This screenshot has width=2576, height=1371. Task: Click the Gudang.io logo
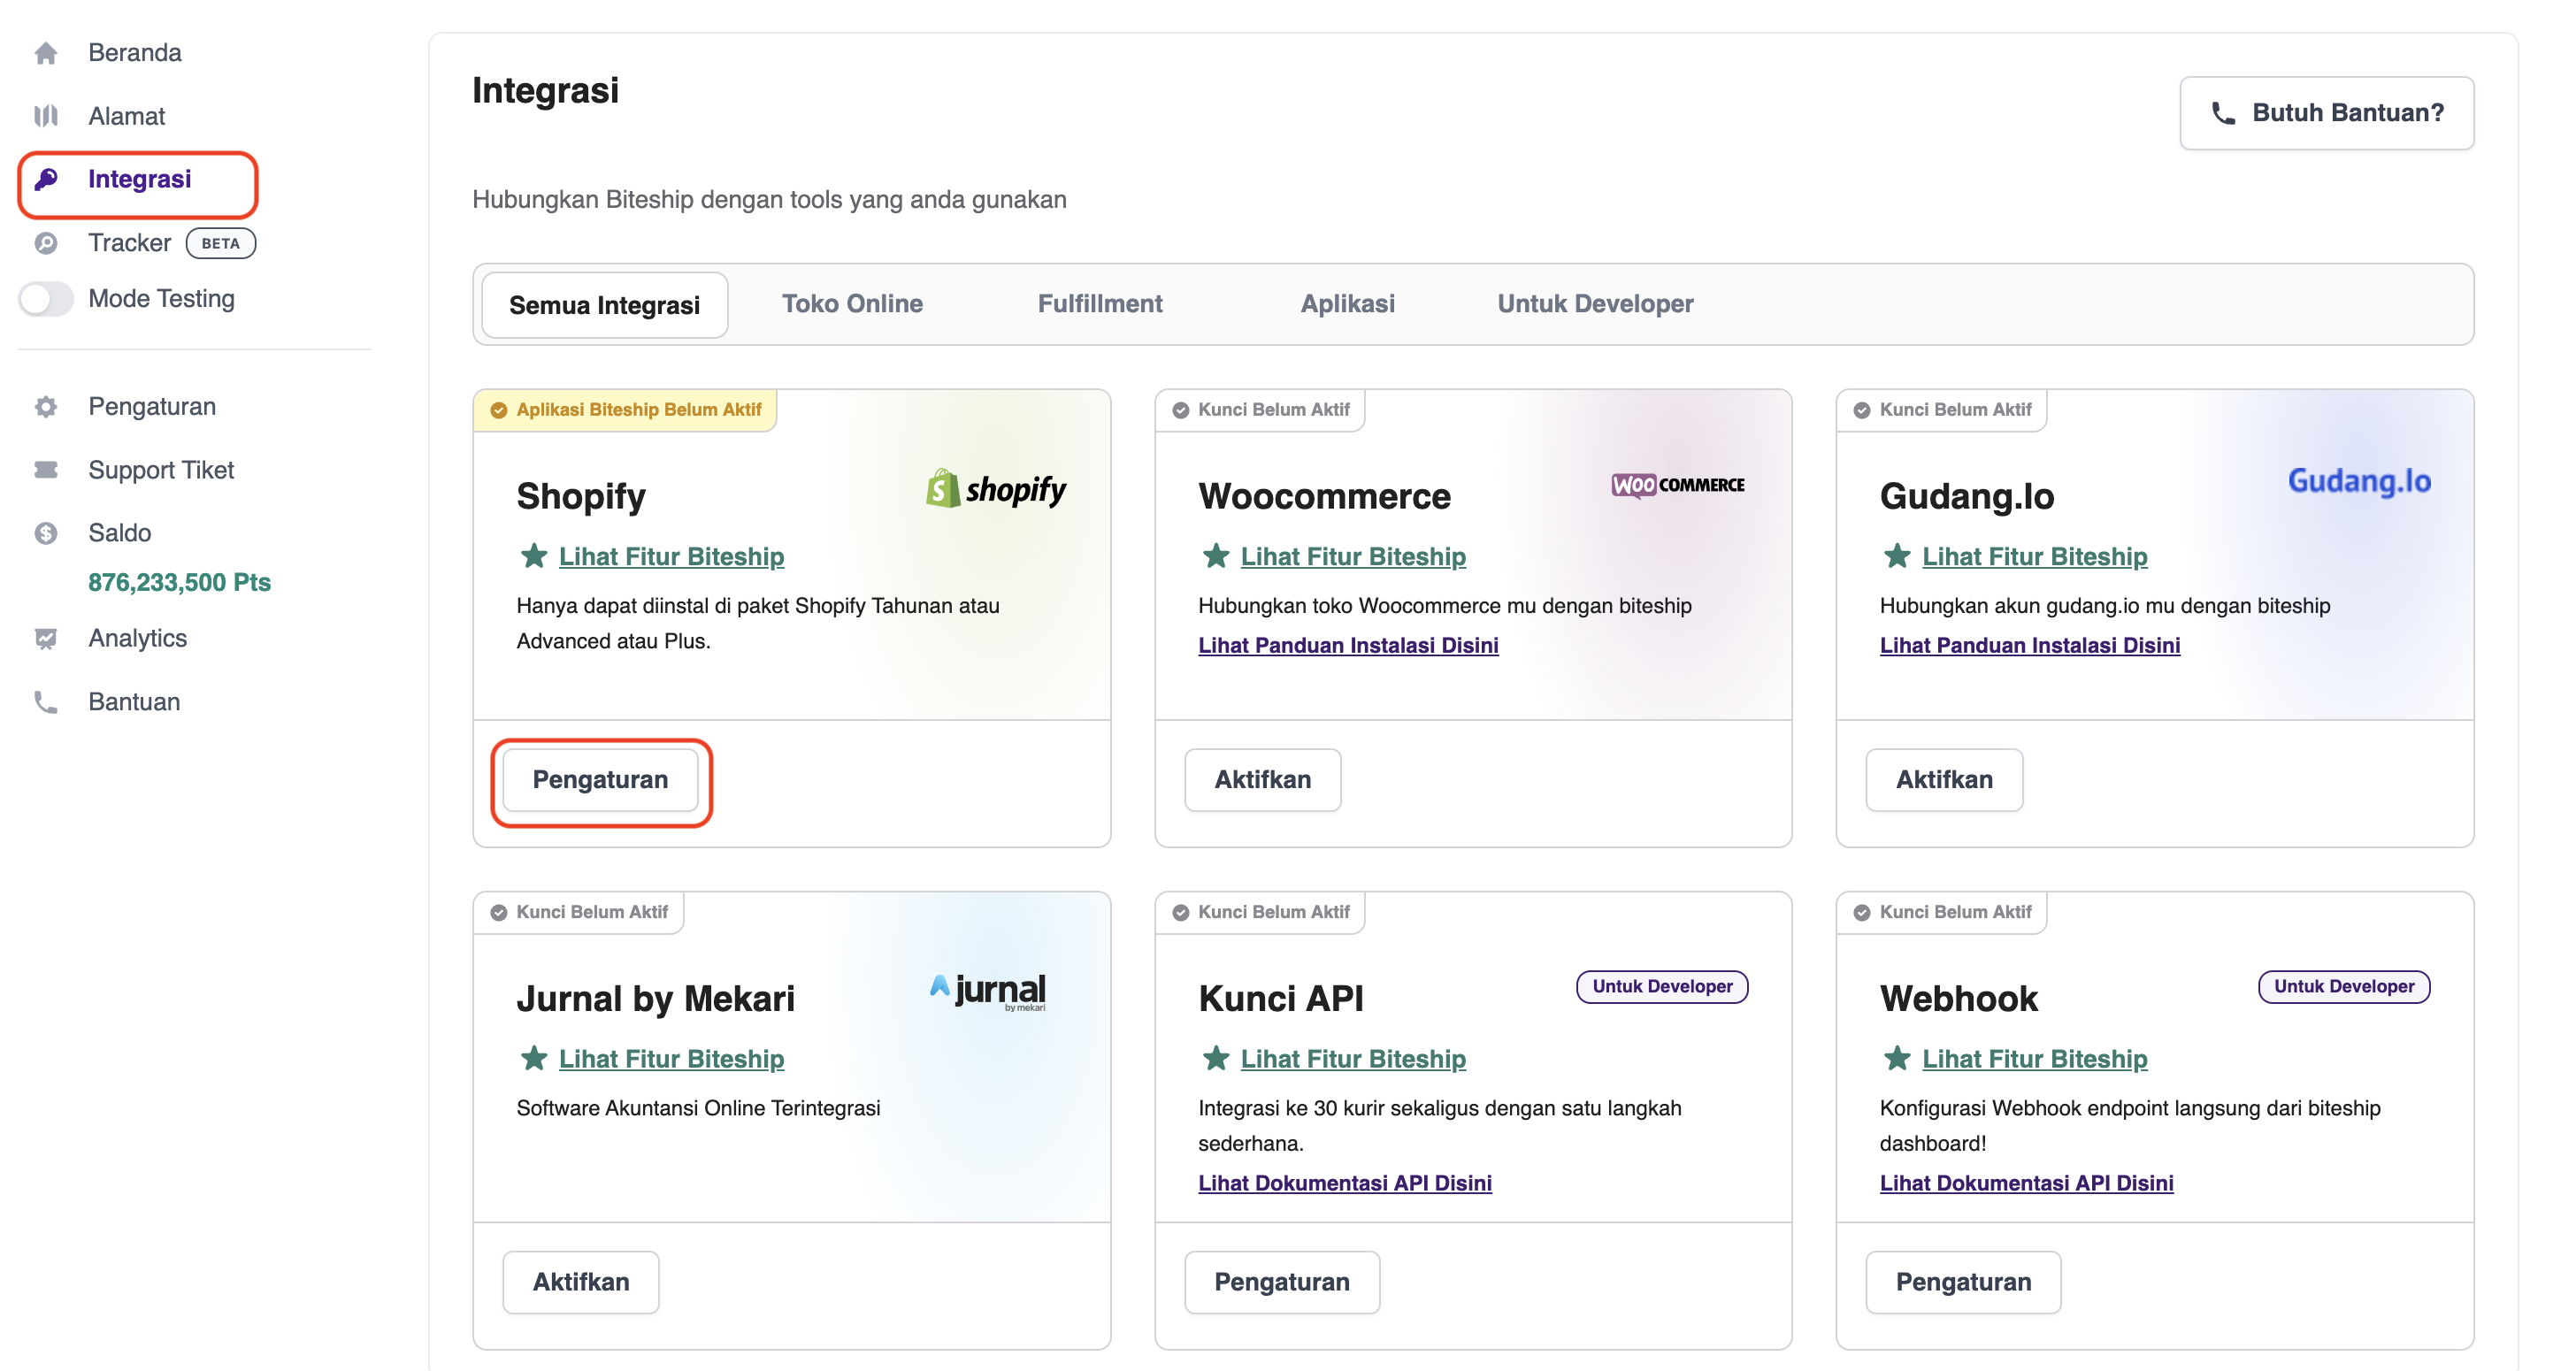click(2359, 481)
